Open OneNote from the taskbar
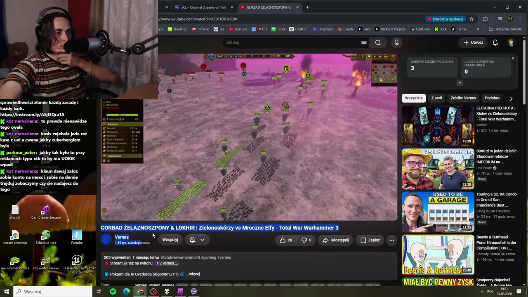Image resolution: width=528 pixels, height=297 pixels. point(180,292)
